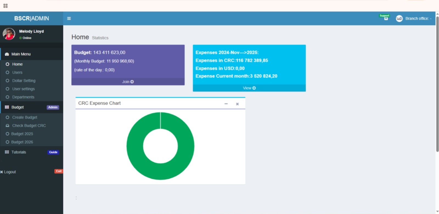The image size is (439, 214).
Task: Click View link on Expenses card
Action: pos(249,88)
